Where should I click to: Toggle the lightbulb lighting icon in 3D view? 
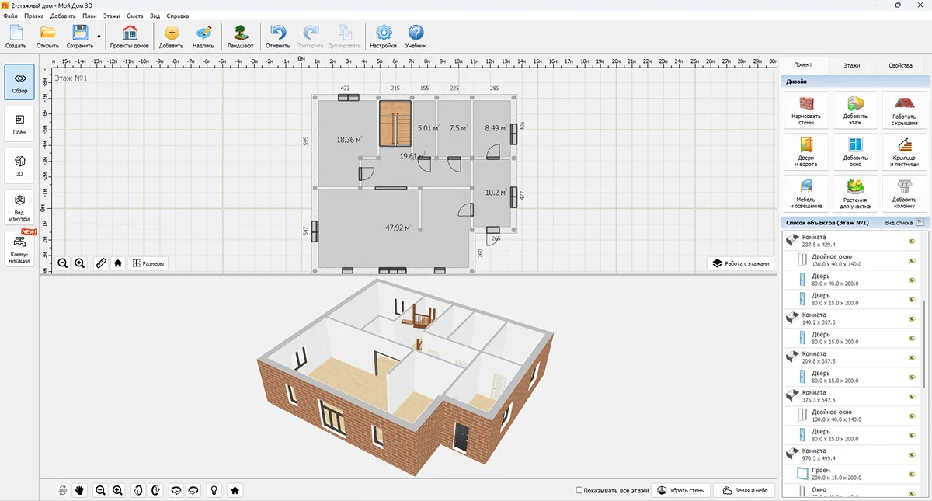click(213, 490)
